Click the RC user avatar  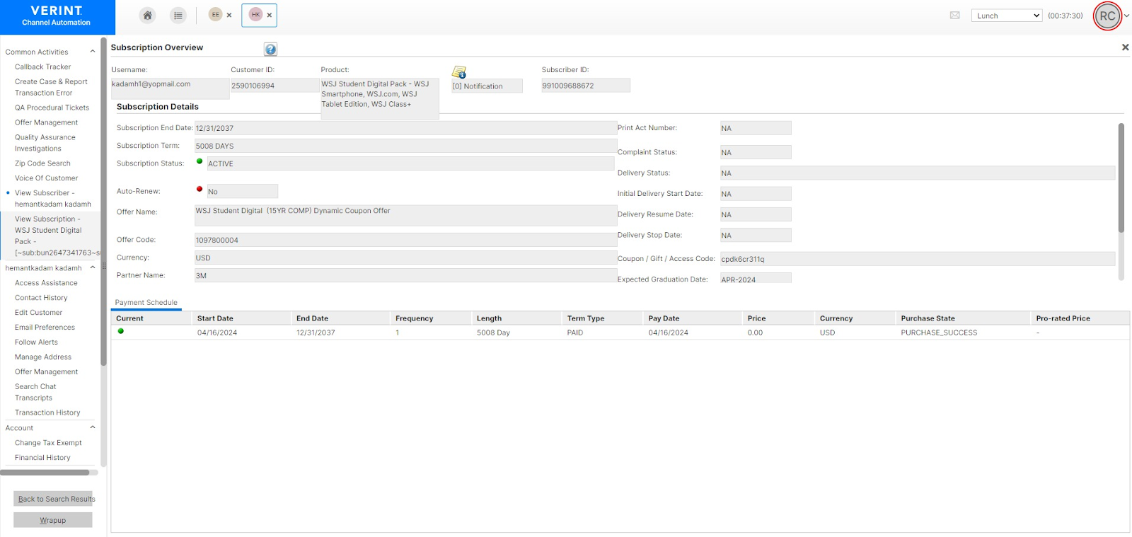(1107, 16)
